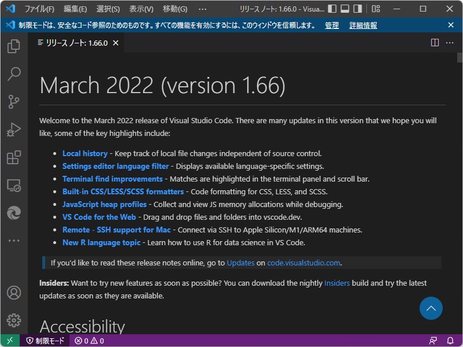Screen dimensions: 463x347
Task: Open more editor actions menu
Action: click(450, 42)
